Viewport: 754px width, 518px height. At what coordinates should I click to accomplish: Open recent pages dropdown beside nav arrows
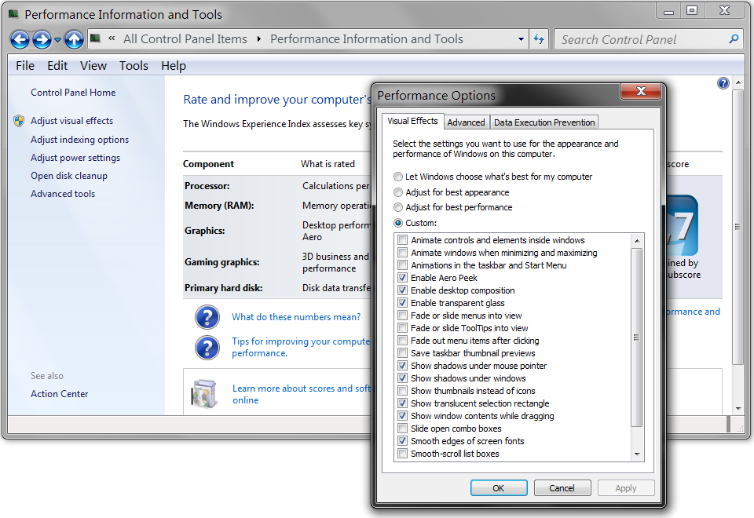click(57, 40)
